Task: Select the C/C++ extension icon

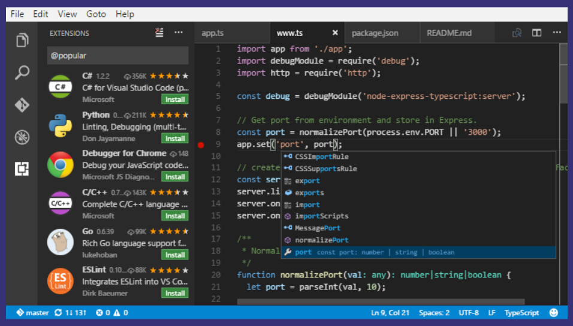Action: coord(61,203)
